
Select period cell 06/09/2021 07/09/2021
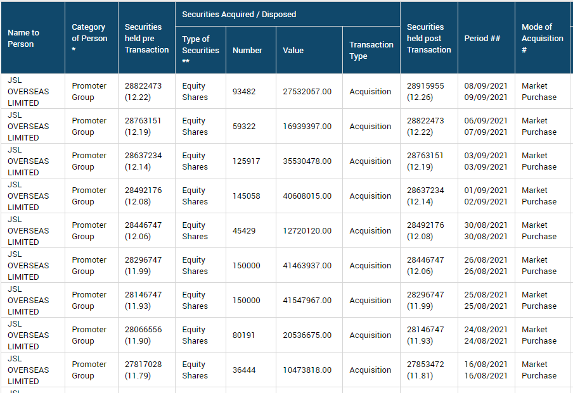486,127
